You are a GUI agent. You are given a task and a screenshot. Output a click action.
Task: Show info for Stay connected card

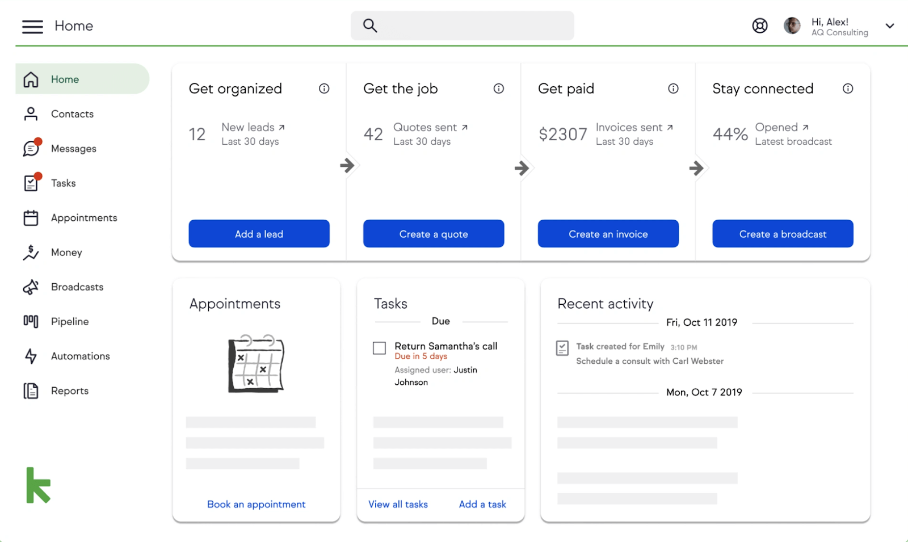tap(848, 89)
